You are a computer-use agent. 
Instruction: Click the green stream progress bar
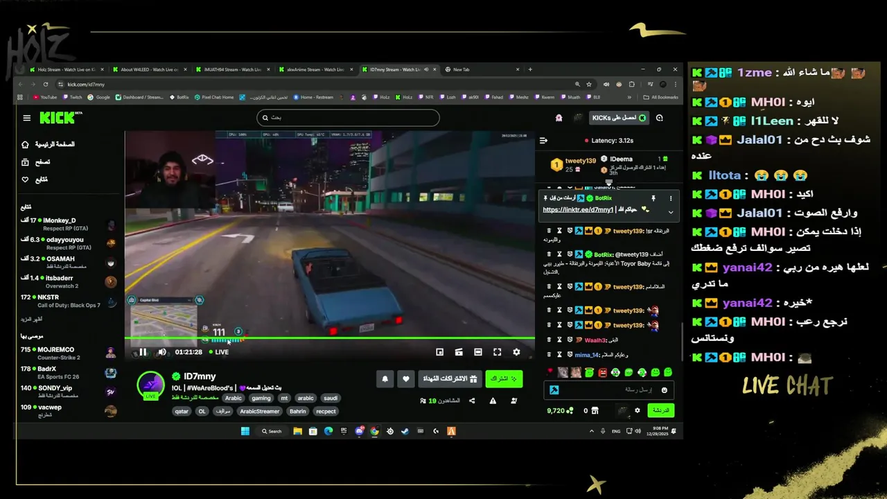pyautogui.click(x=330, y=338)
